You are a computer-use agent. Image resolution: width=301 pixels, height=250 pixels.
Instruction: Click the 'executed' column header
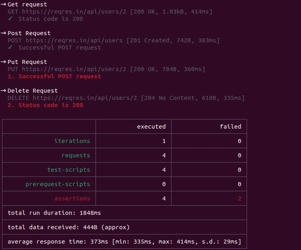[151, 127]
